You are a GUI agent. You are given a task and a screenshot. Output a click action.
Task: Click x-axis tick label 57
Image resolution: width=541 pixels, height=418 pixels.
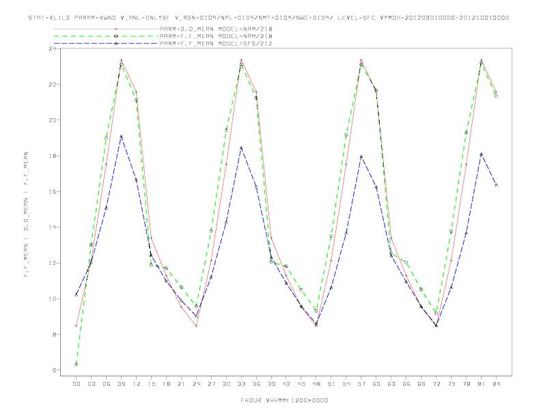click(x=361, y=384)
